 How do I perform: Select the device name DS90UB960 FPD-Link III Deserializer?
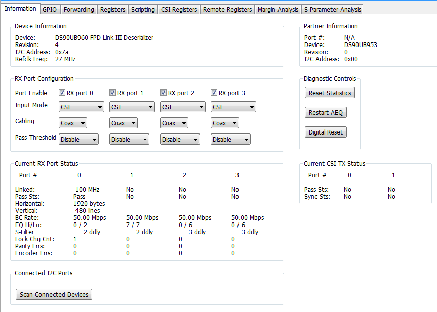point(104,37)
